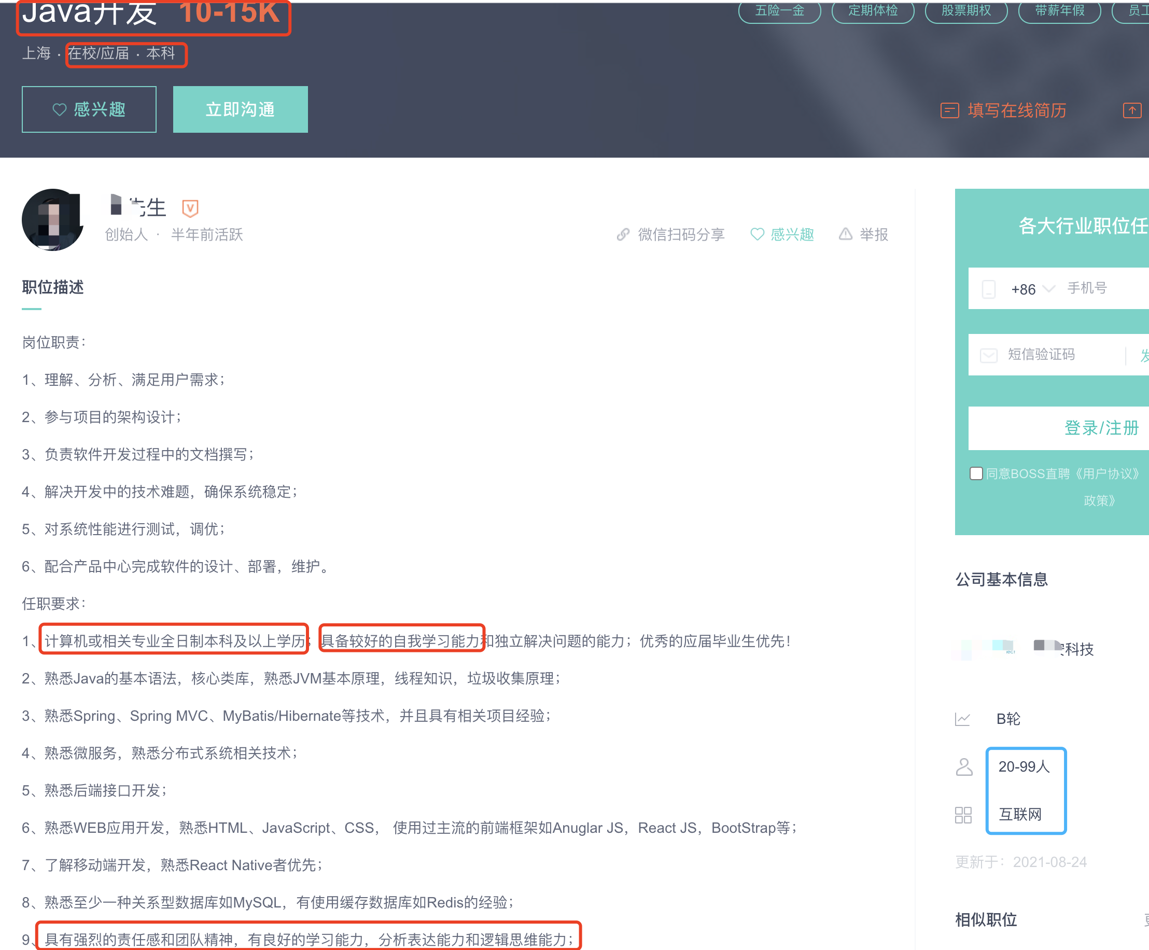Click the upload resume icon at right edge
Image resolution: width=1149 pixels, height=950 pixels.
coord(1131,110)
